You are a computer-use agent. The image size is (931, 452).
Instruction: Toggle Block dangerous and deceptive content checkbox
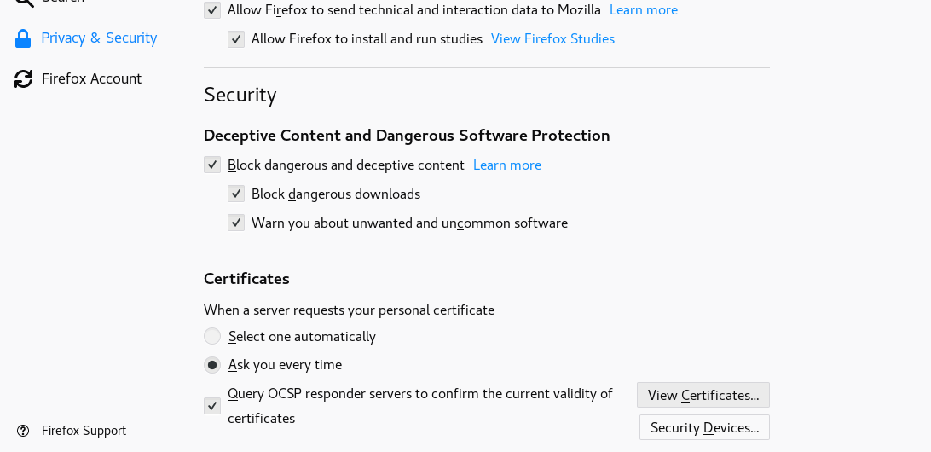212,165
